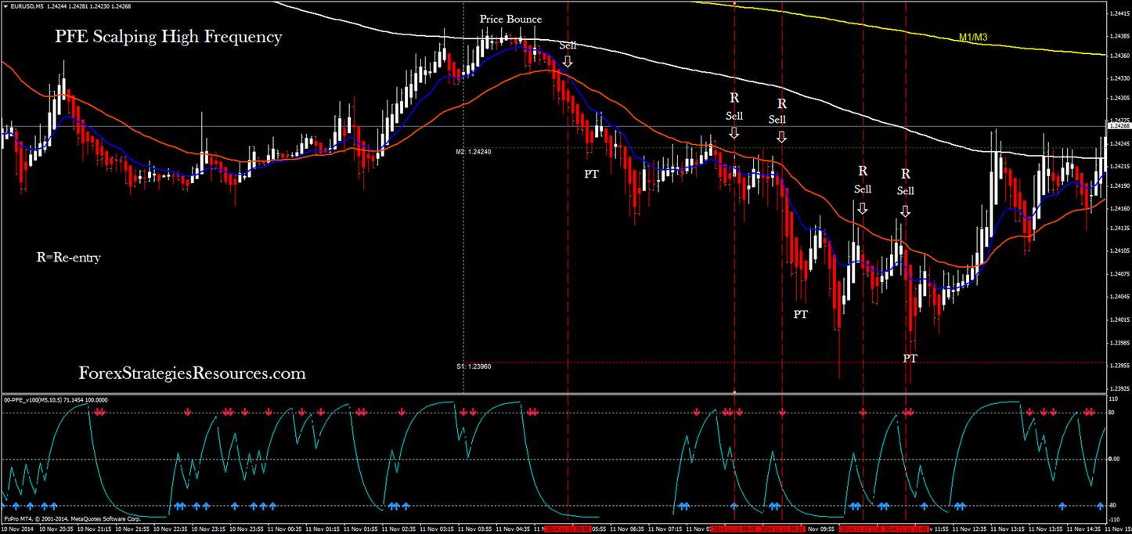Click time axis label 11 Nov 07:15

coord(667,529)
